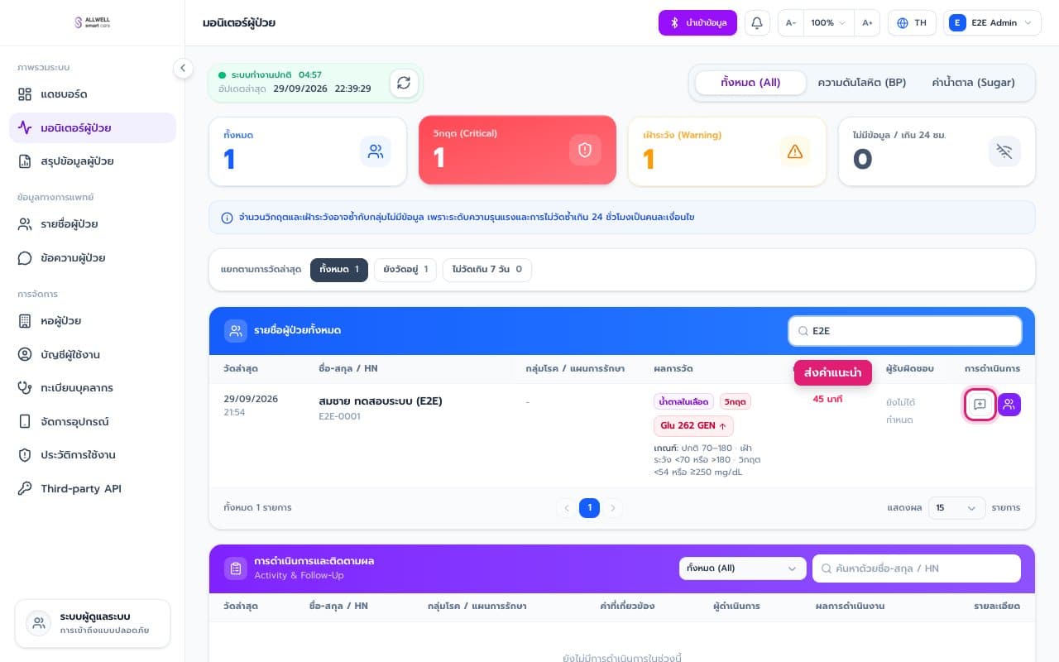
Task: Click the patient search field containing E2E
Action: pos(905,331)
